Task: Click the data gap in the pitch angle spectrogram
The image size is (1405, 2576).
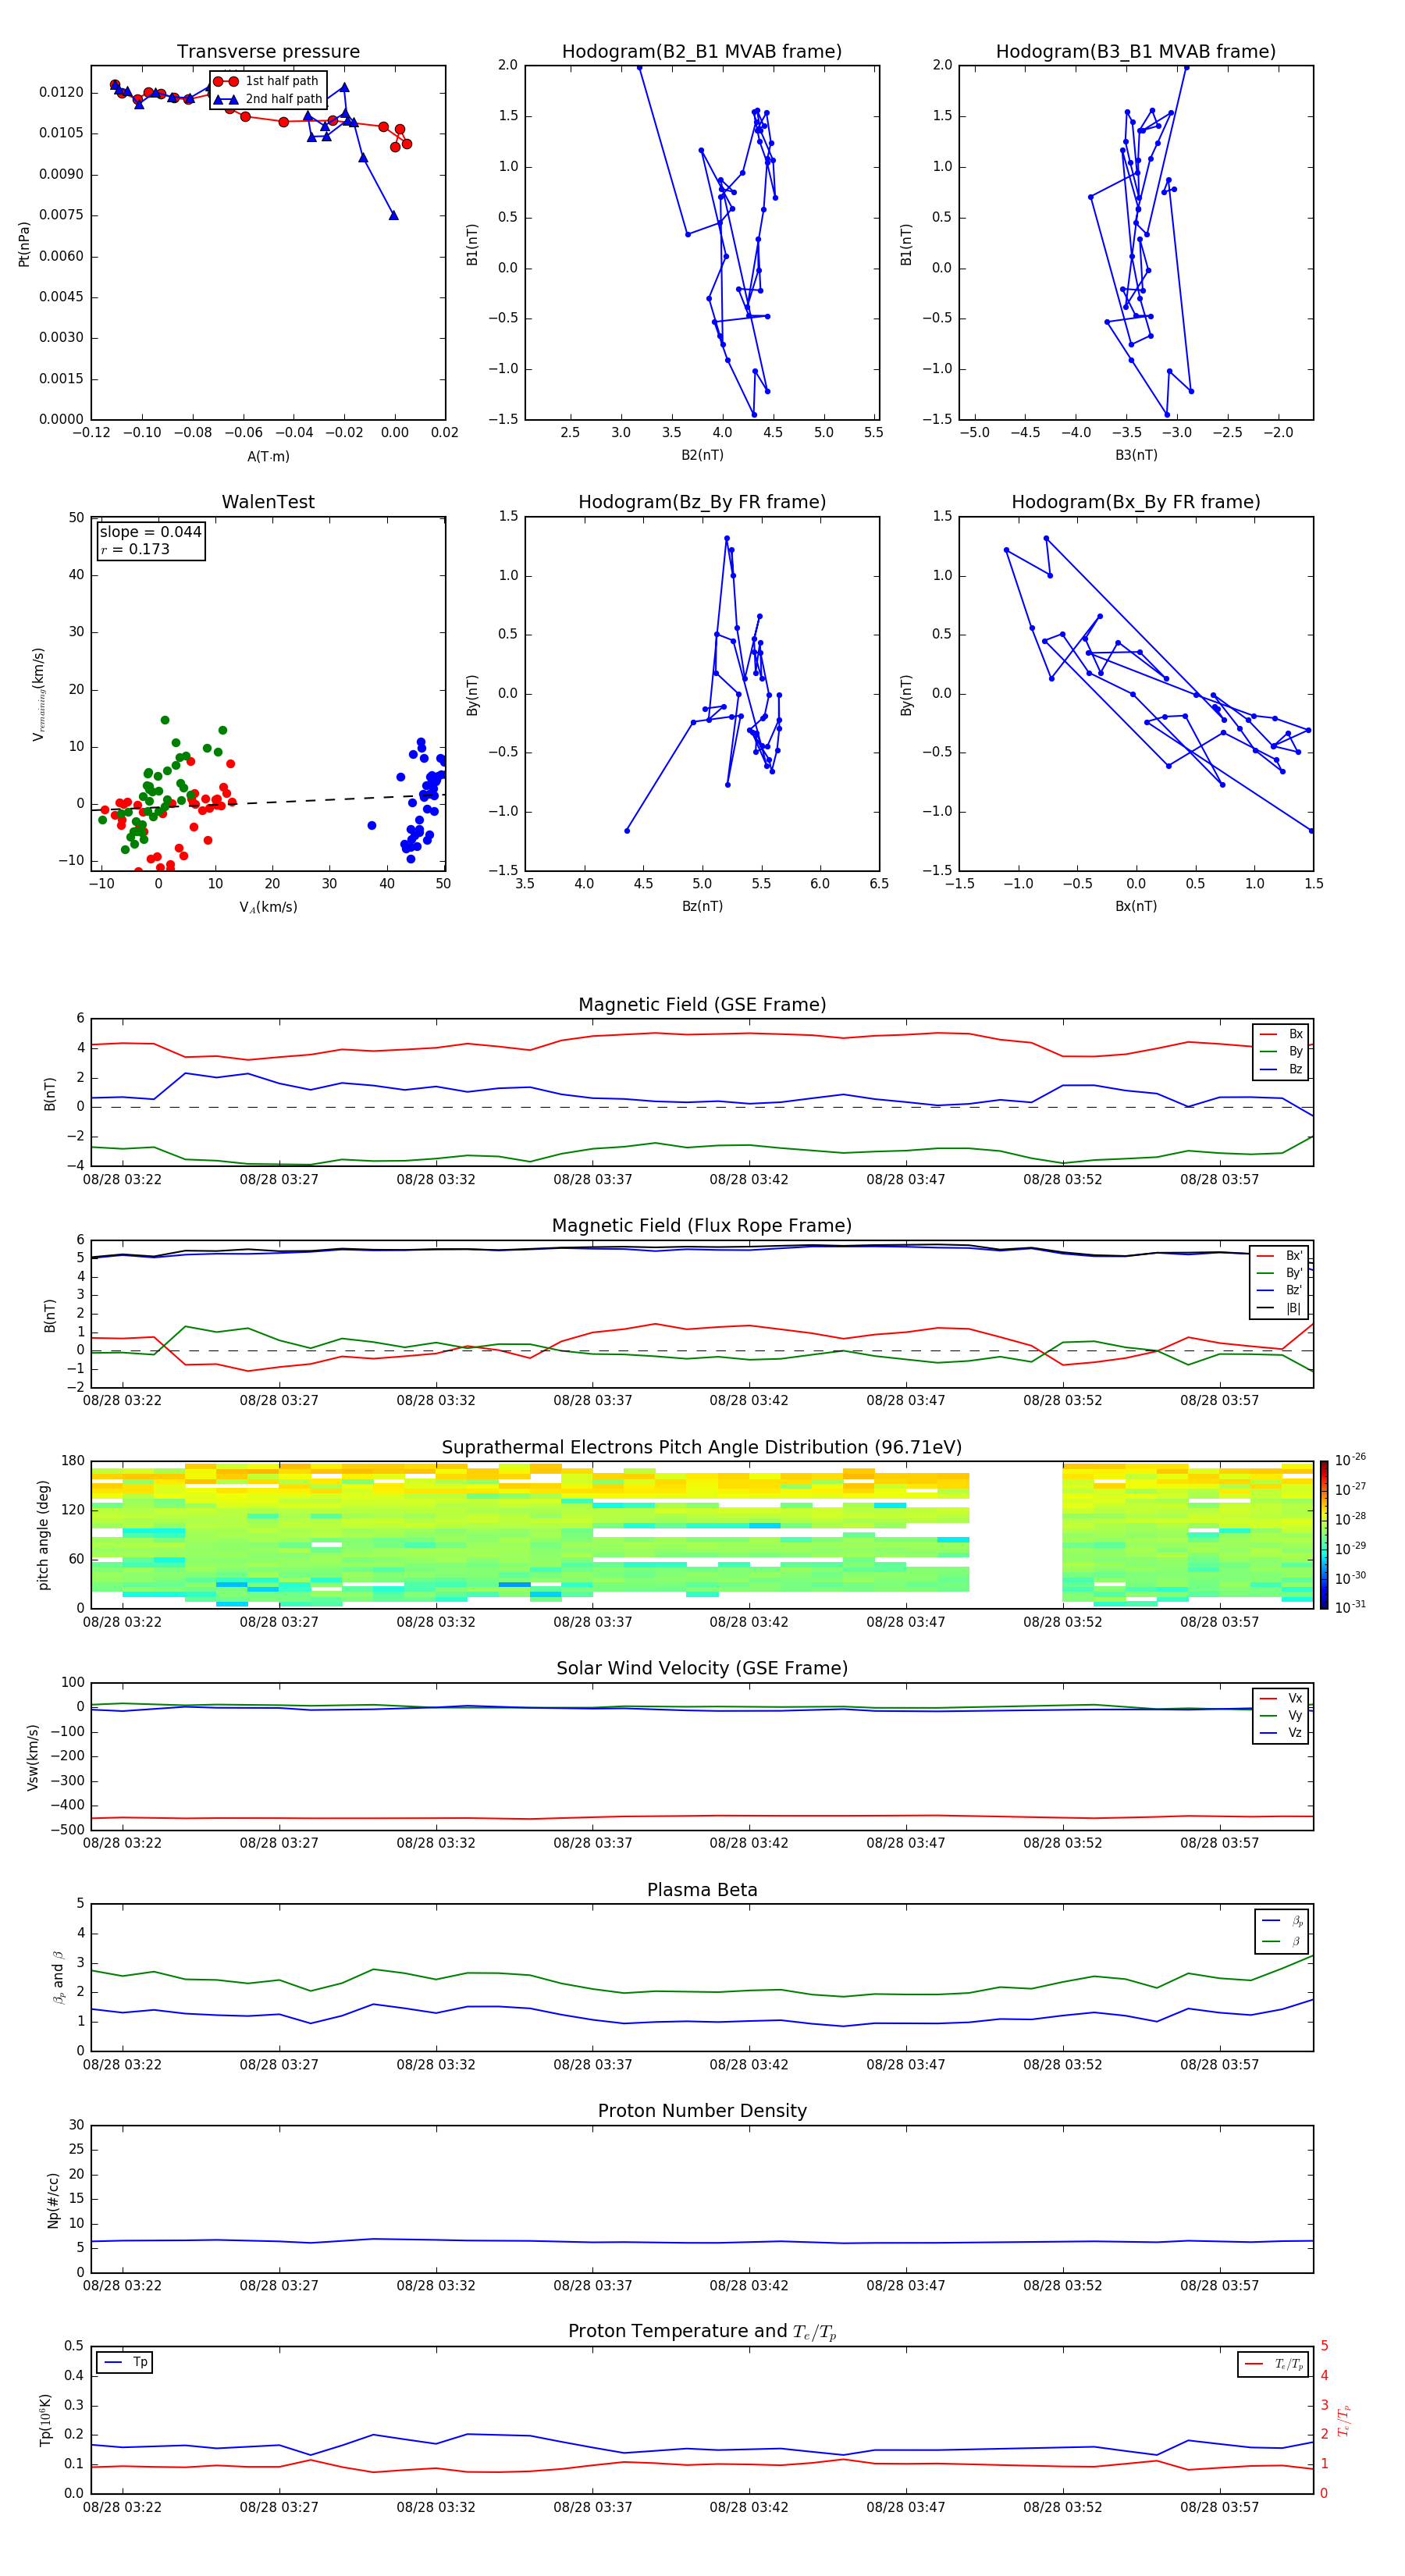Action: pyautogui.click(x=1015, y=1535)
